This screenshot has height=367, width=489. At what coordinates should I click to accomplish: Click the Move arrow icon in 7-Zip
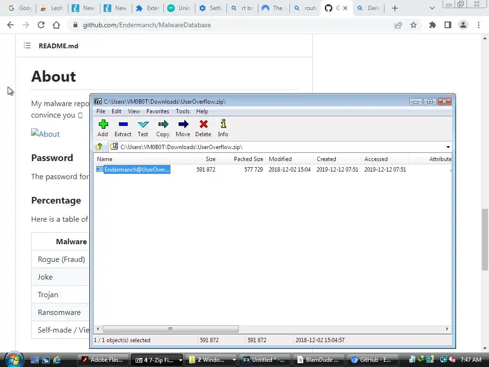[x=183, y=124]
